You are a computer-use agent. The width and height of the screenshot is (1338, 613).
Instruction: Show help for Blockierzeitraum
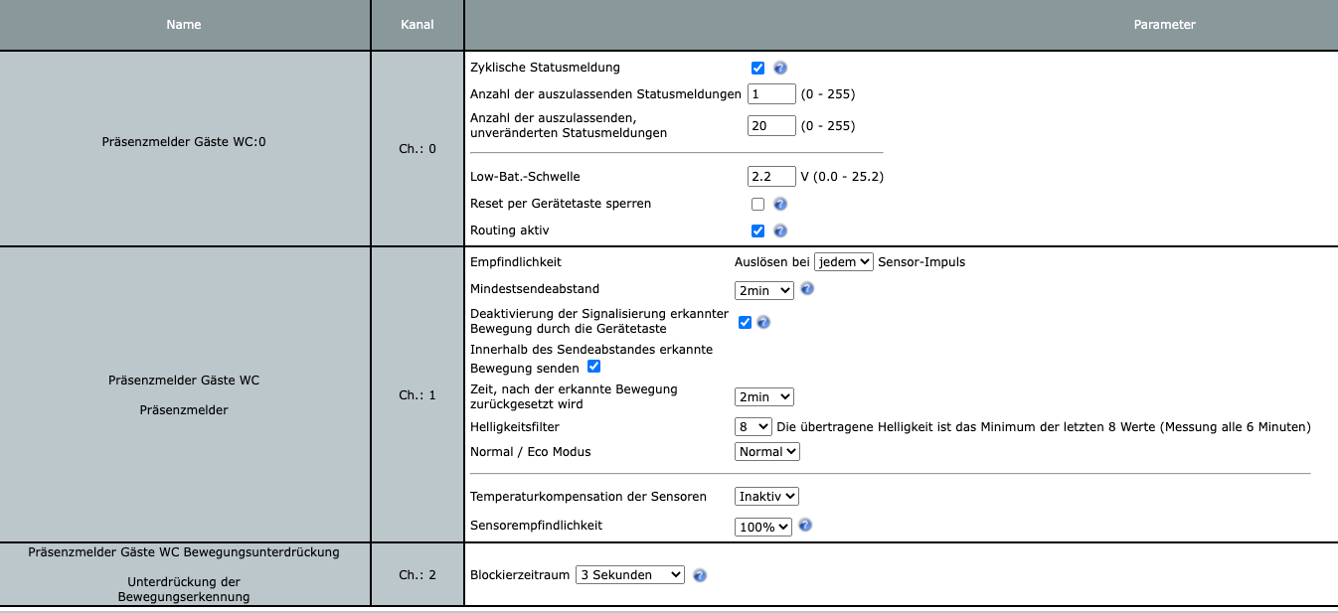point(700,575)
